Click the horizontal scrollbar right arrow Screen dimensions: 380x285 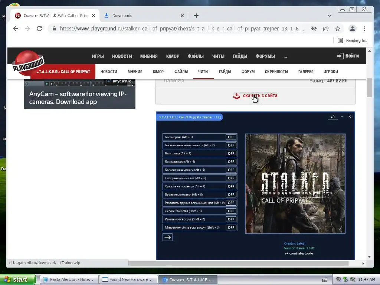363,263
